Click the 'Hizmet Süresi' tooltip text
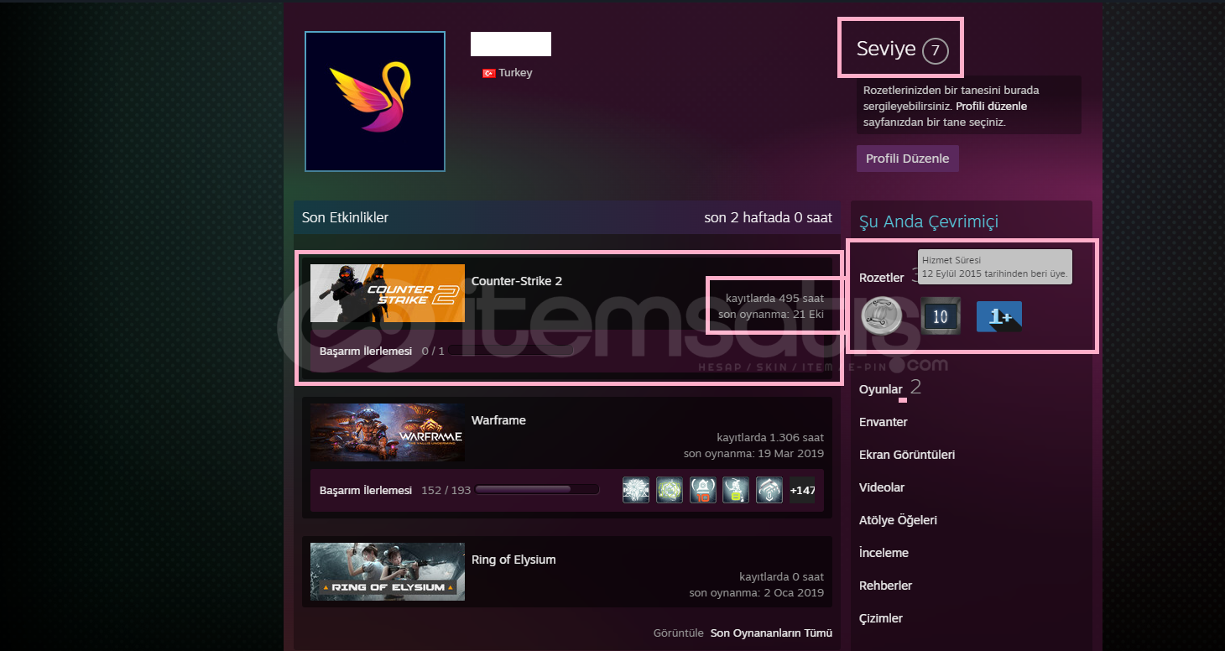Image resolution: width=1225 pixels, height=651 pixels. pos(951,261)
